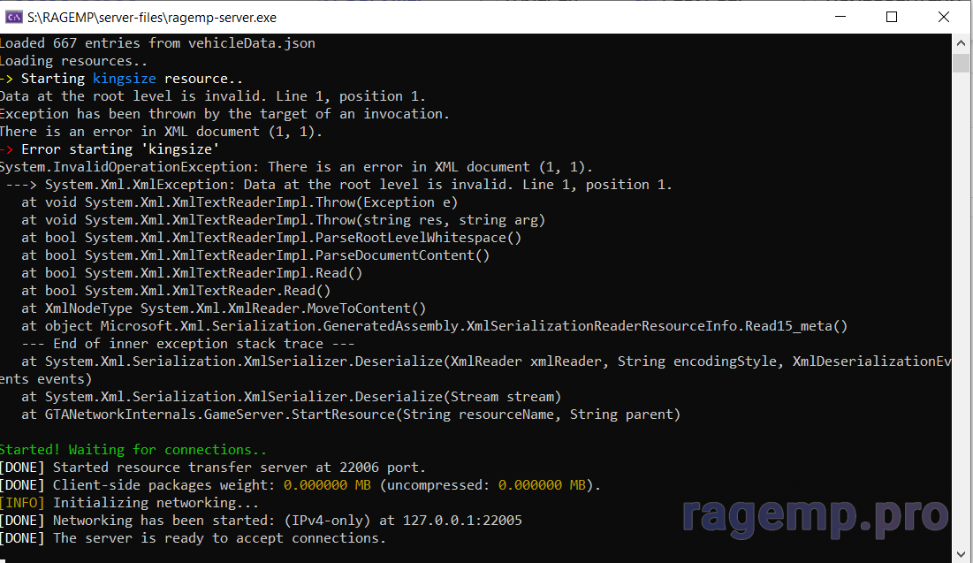
Task: Click the 'System.Xml.XmlException' inner exception line
Action: pos(339,185)
